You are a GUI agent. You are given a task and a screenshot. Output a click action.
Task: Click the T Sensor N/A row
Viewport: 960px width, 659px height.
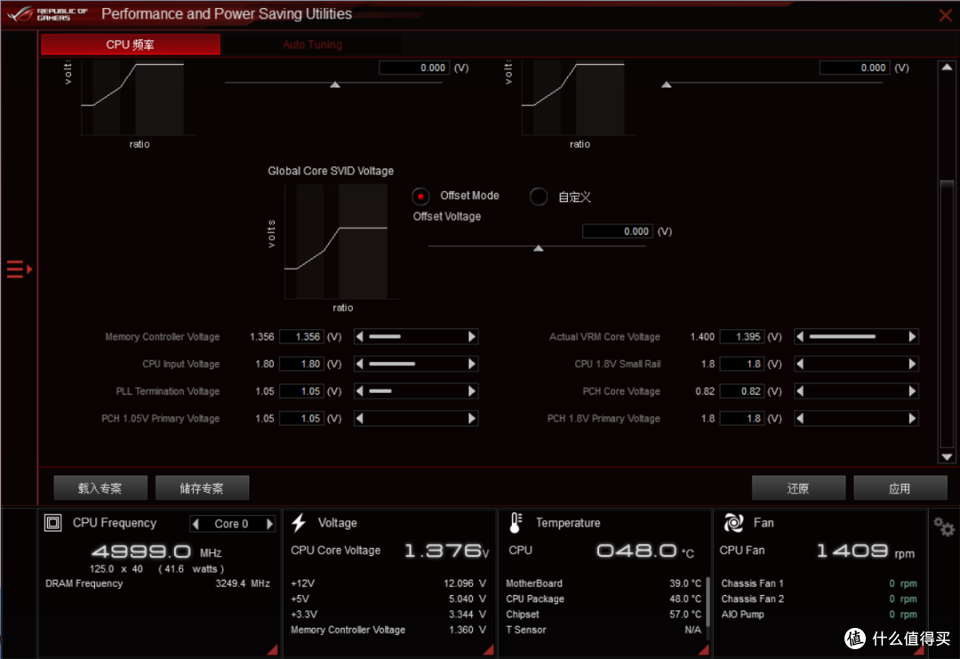coord(604,630)
